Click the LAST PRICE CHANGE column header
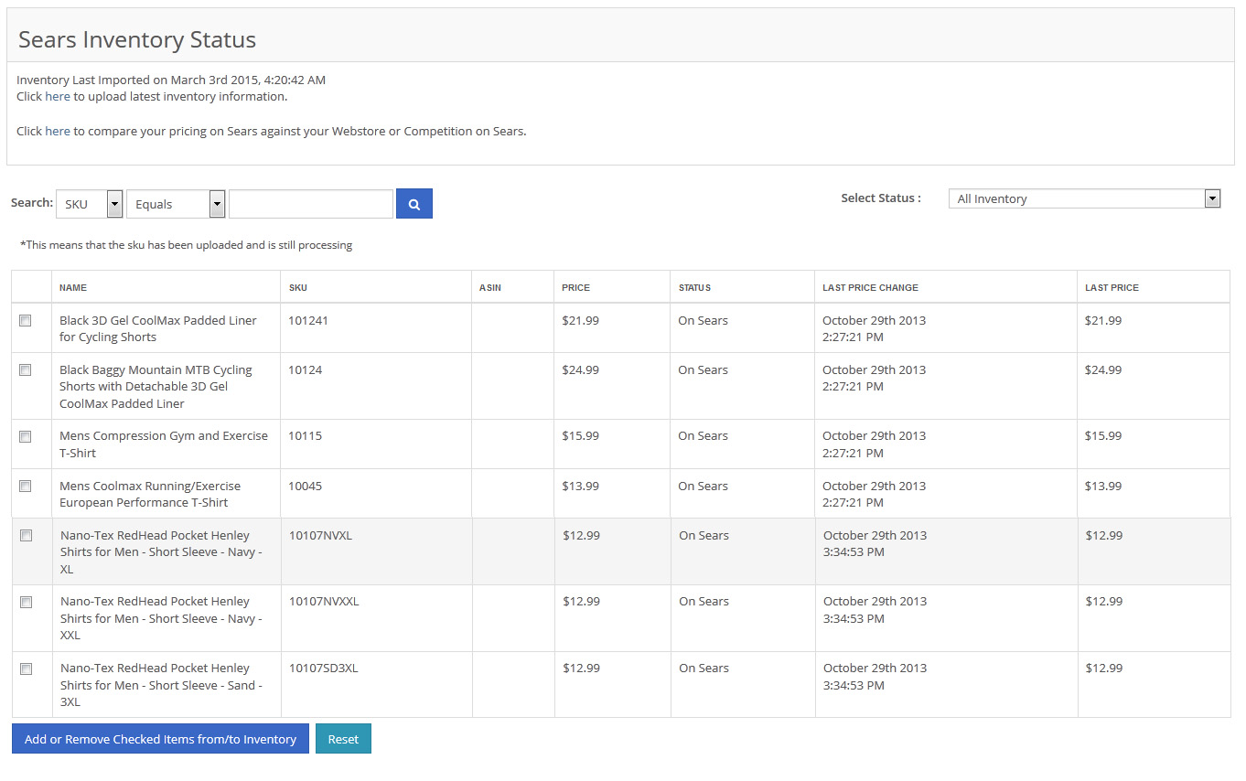This screenshot has height=781, width=1246. point(870,287)
